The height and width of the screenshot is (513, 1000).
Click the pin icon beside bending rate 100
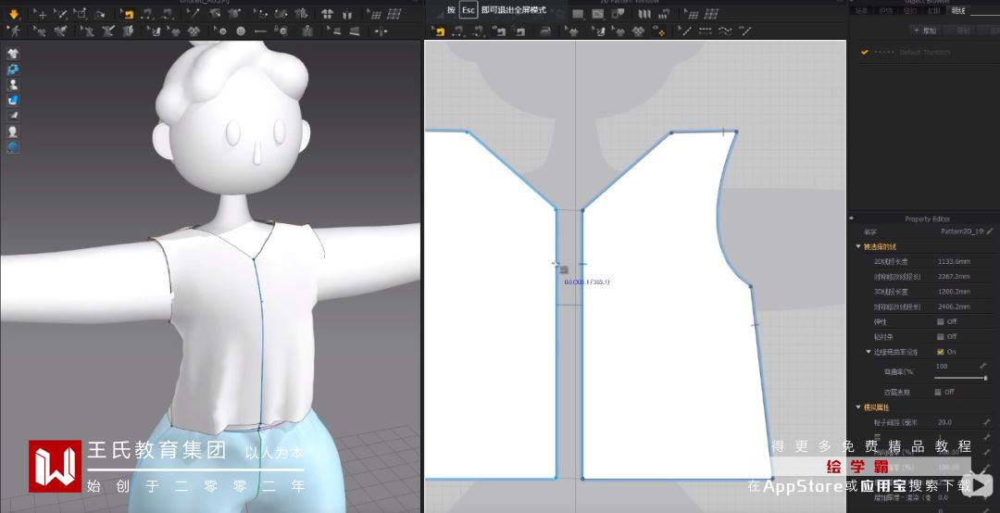pos(983,367)
